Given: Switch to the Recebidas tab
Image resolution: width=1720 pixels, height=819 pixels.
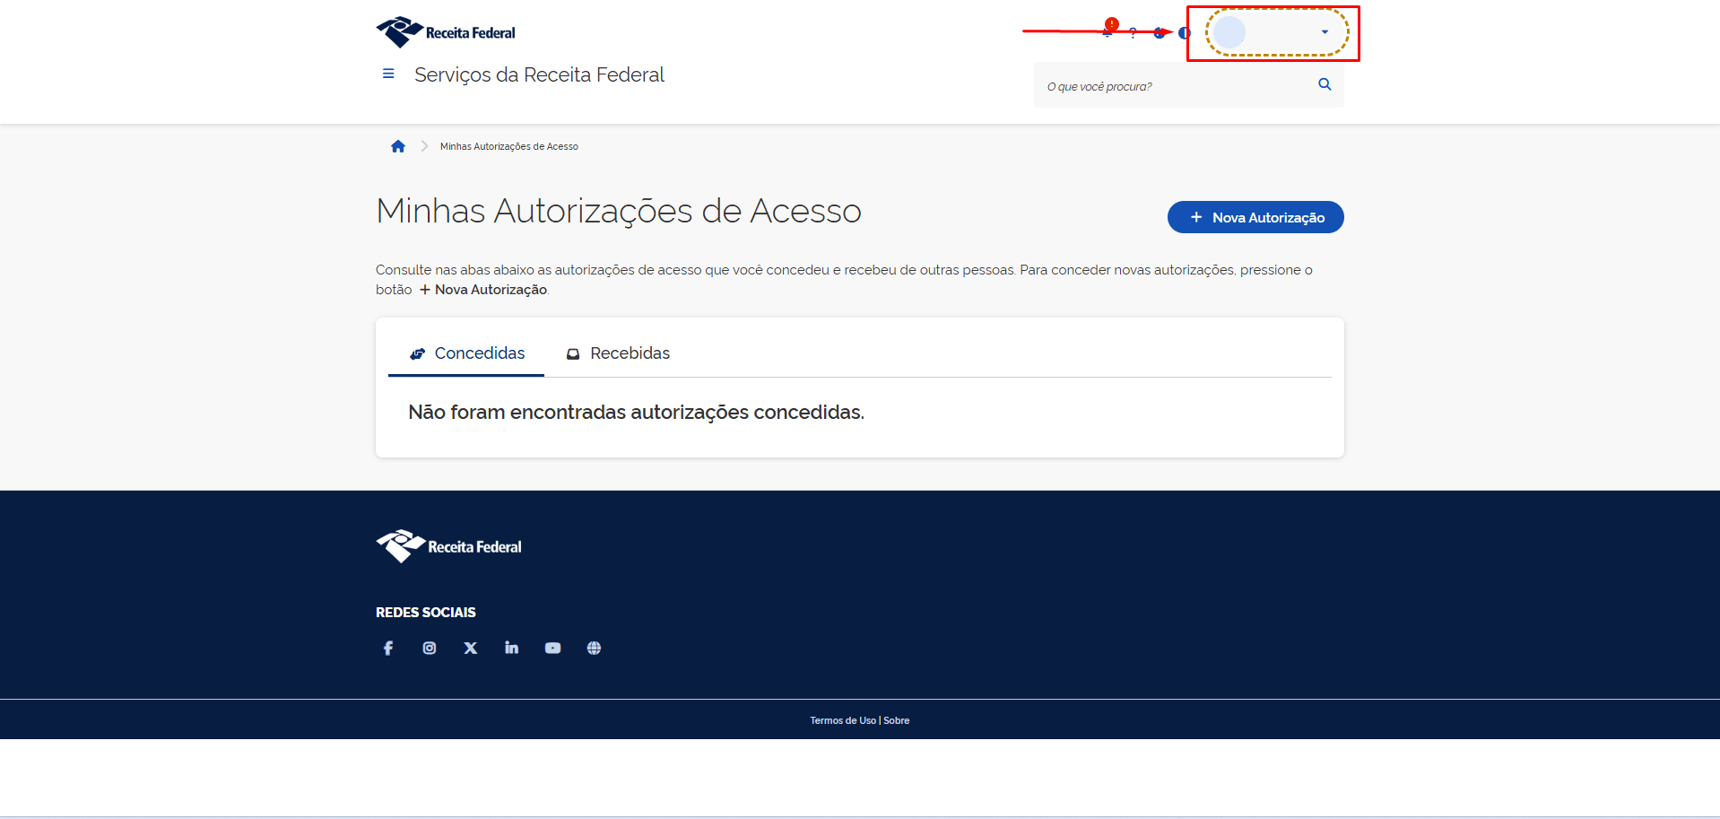Looking at the screenshot, I should [619, 353].
